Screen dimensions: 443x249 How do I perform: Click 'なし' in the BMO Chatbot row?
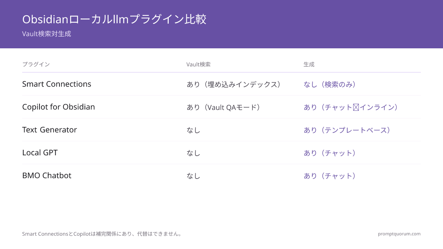point(193,176)
